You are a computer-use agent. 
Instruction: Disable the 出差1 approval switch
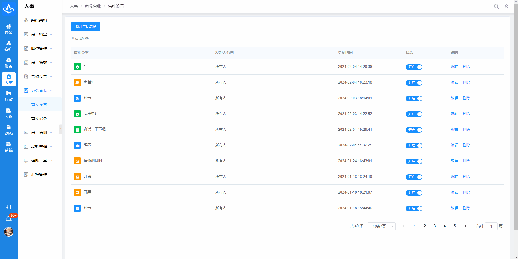point(414,83)
